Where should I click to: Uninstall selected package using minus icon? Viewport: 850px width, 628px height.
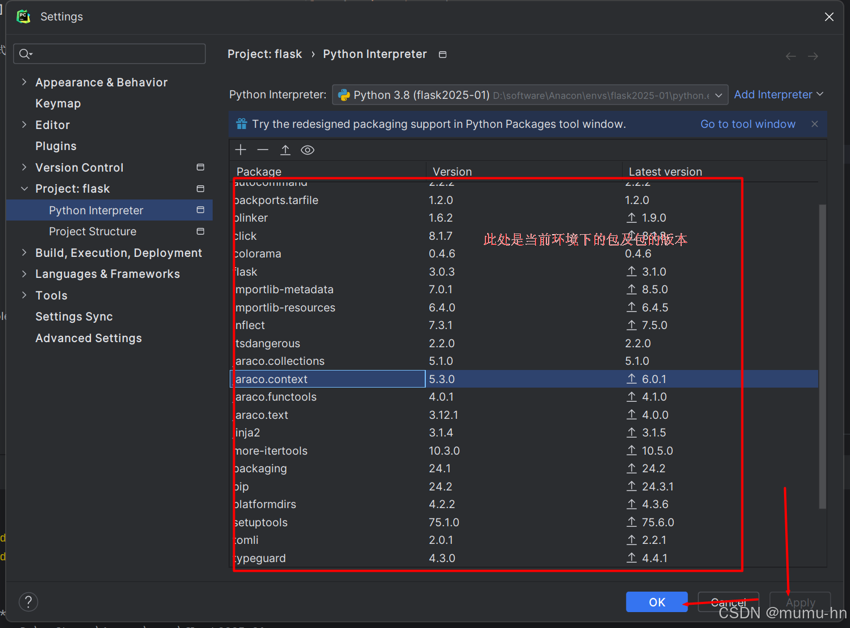pos(263,149)
